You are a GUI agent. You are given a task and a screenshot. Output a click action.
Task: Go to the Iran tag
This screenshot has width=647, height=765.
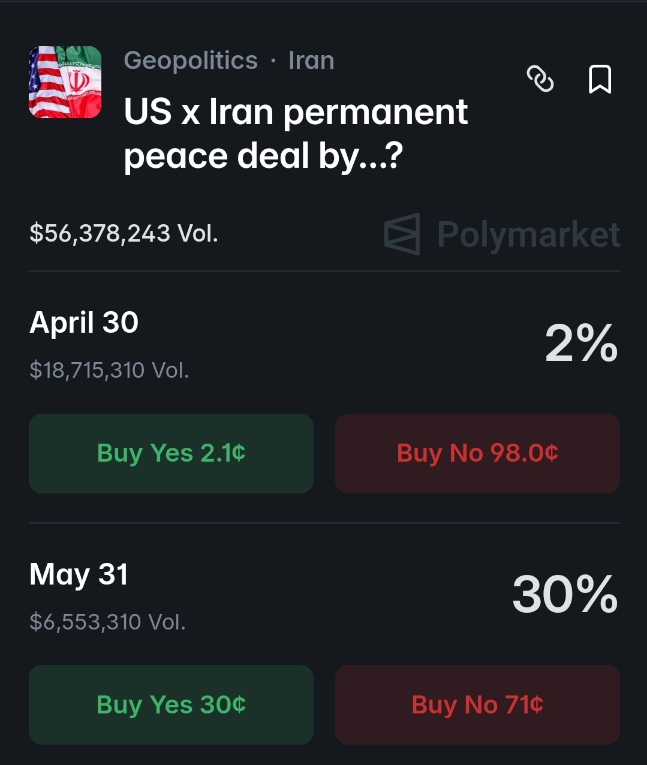(x=311, y=61)
